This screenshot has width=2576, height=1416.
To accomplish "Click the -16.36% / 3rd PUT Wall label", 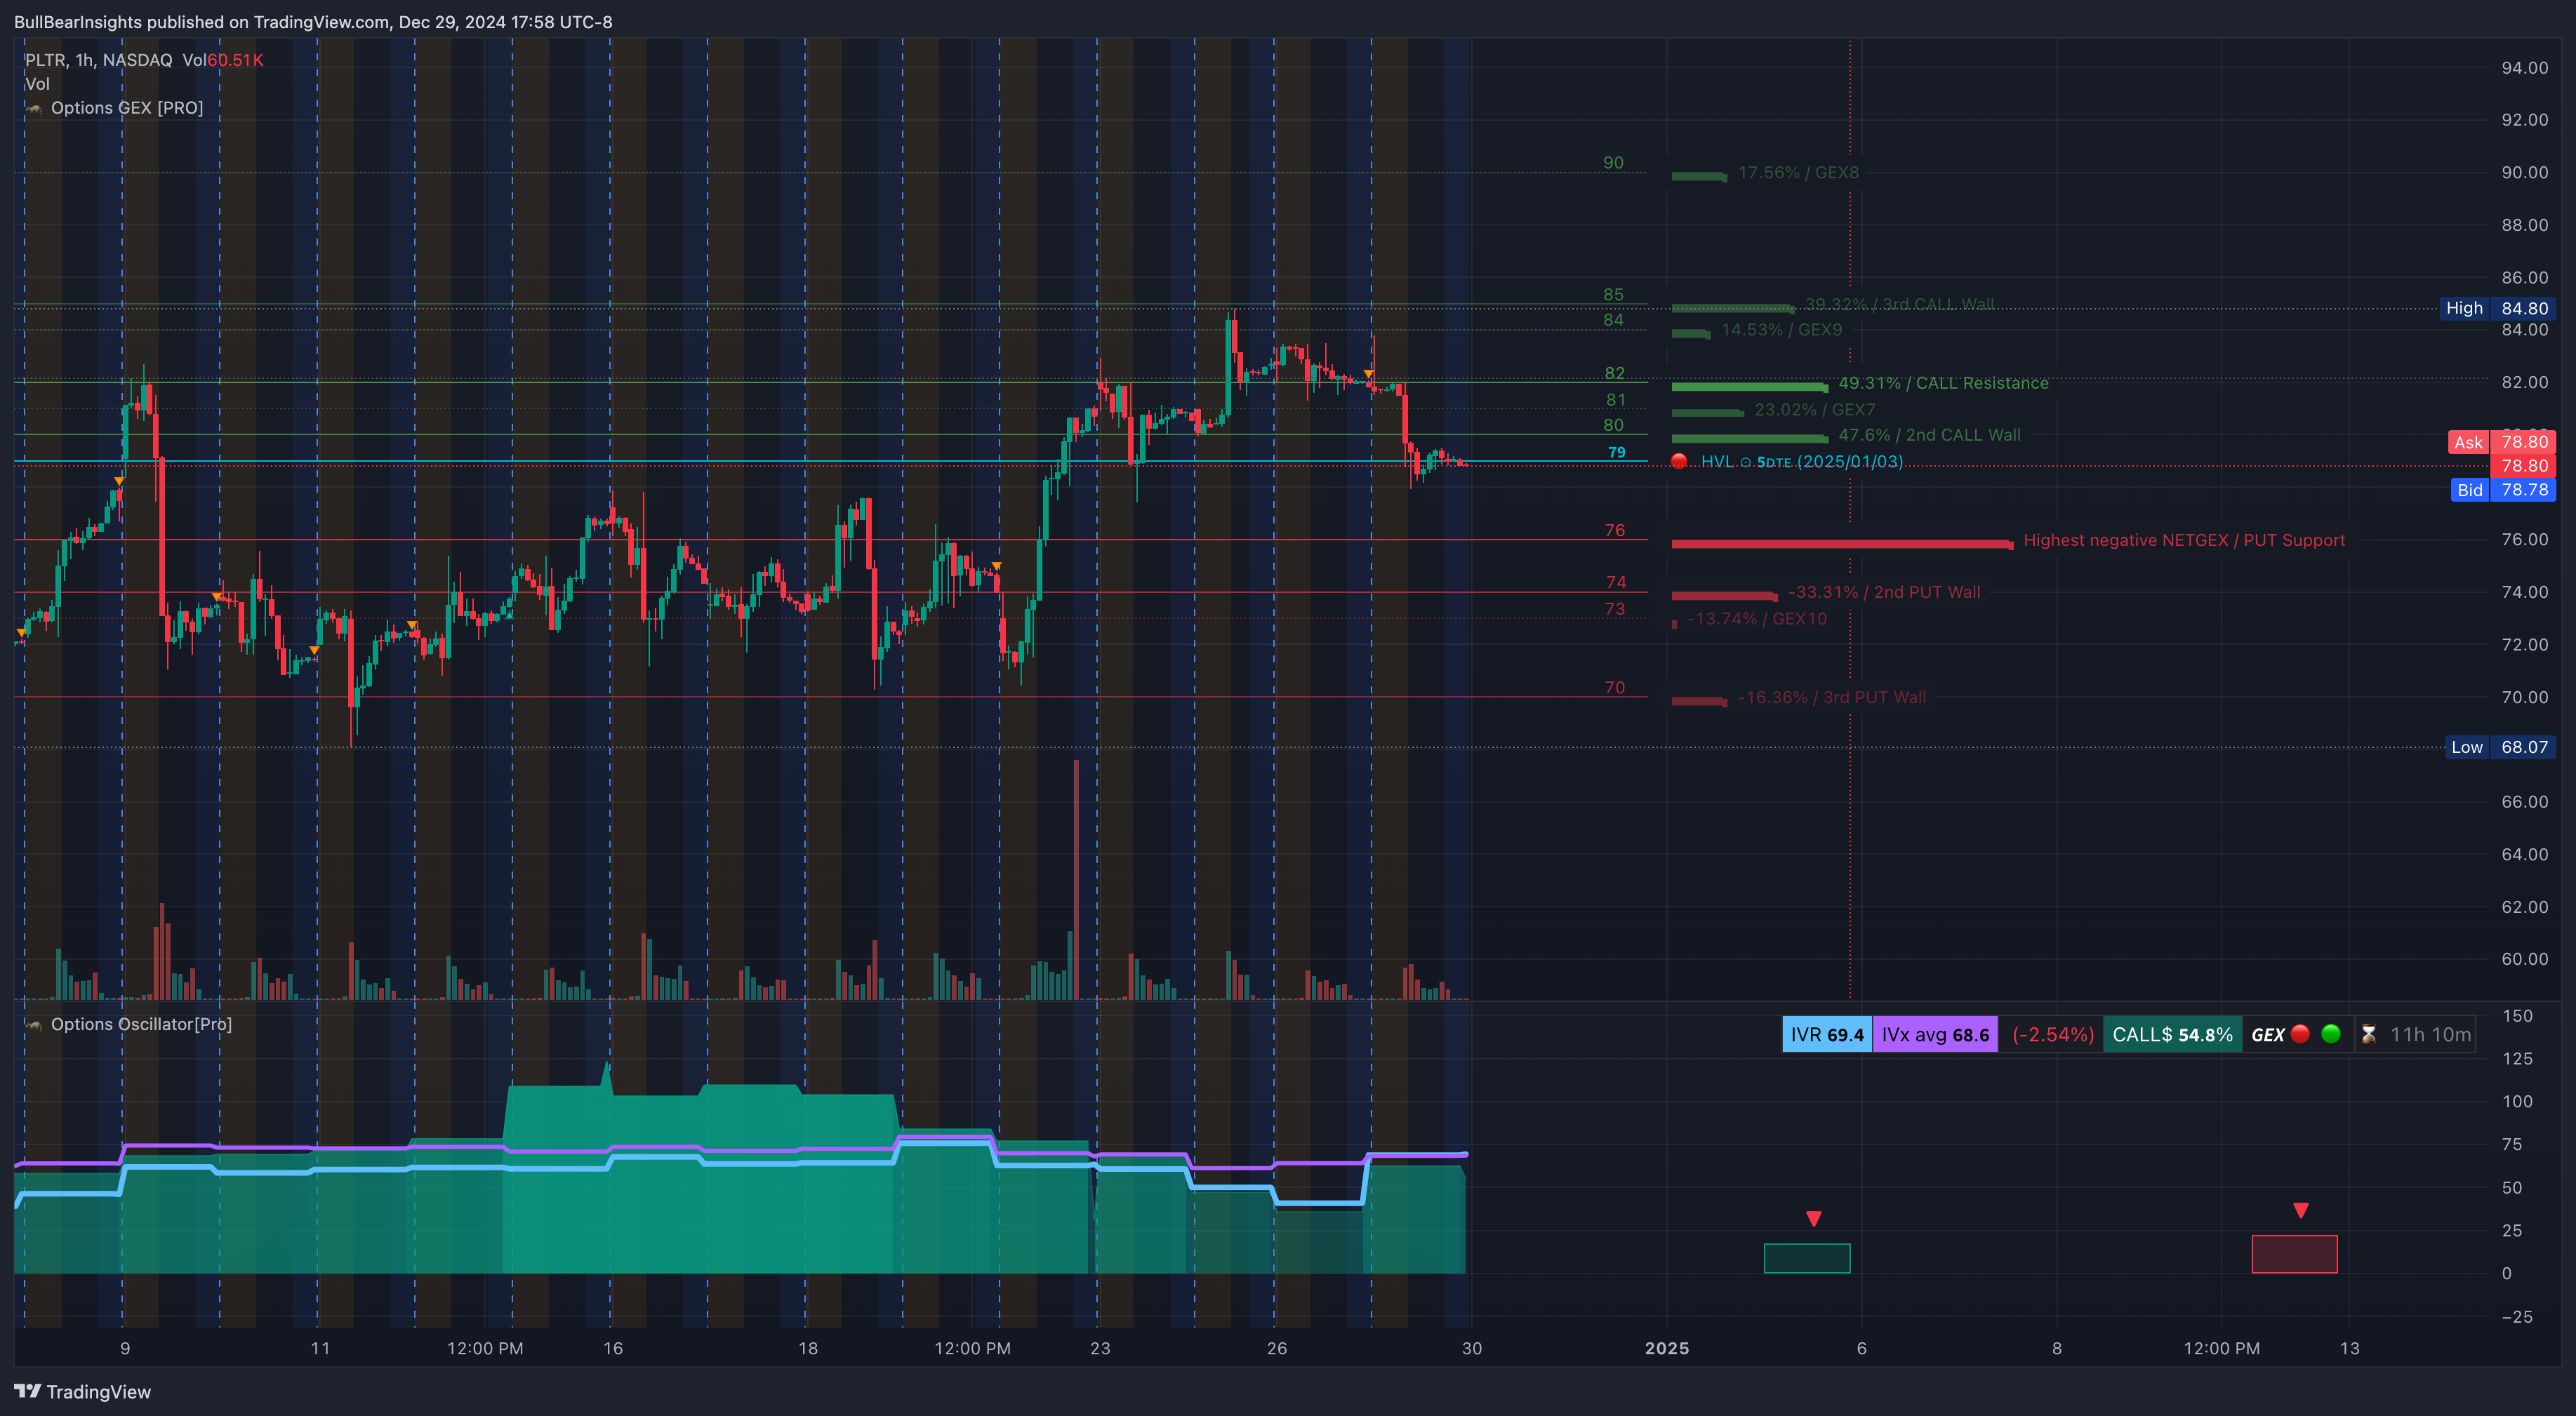I will [x=1832, y=697].
